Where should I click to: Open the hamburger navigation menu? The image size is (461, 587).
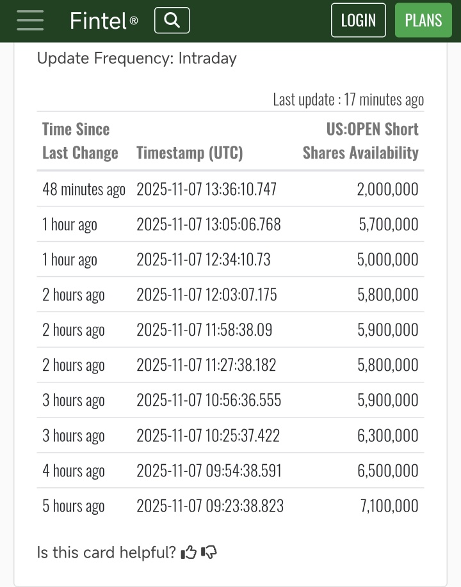30,20
